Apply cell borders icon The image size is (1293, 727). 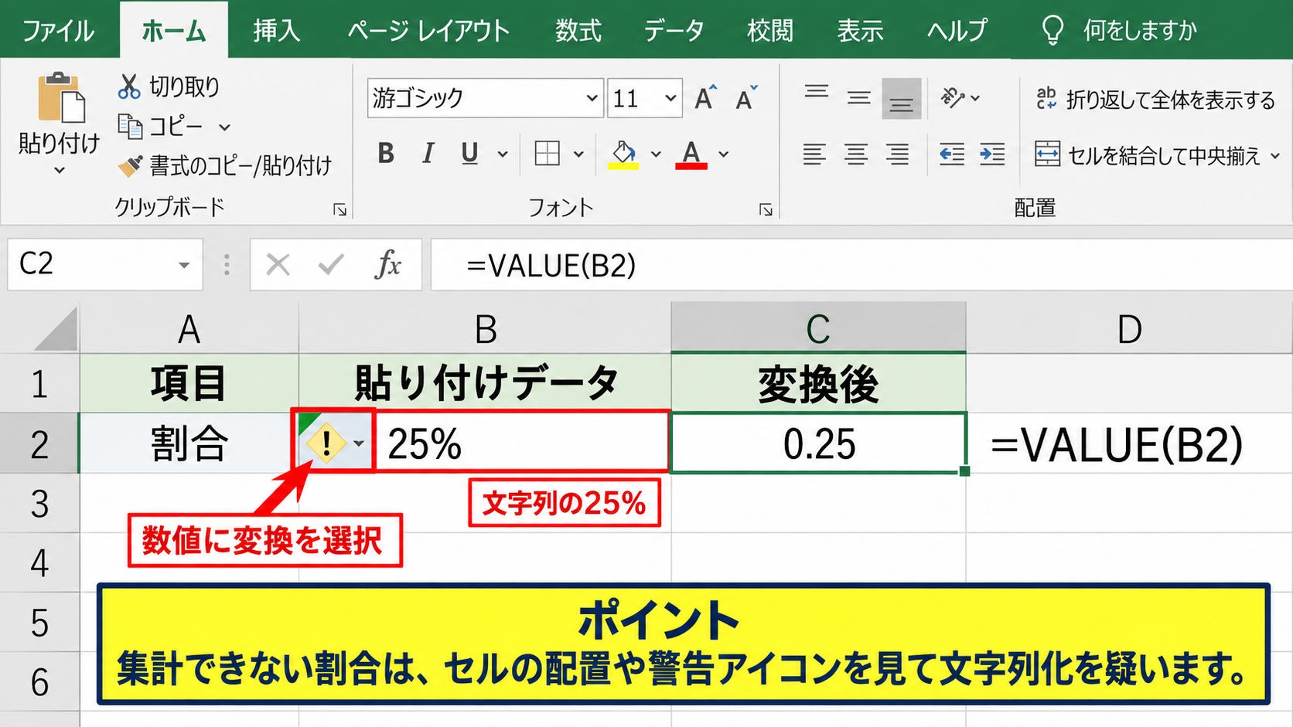[548, 154]
